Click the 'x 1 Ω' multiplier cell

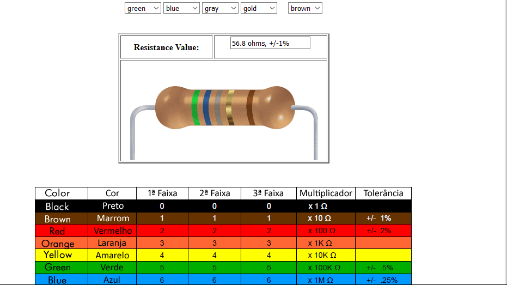coord(326,206)
